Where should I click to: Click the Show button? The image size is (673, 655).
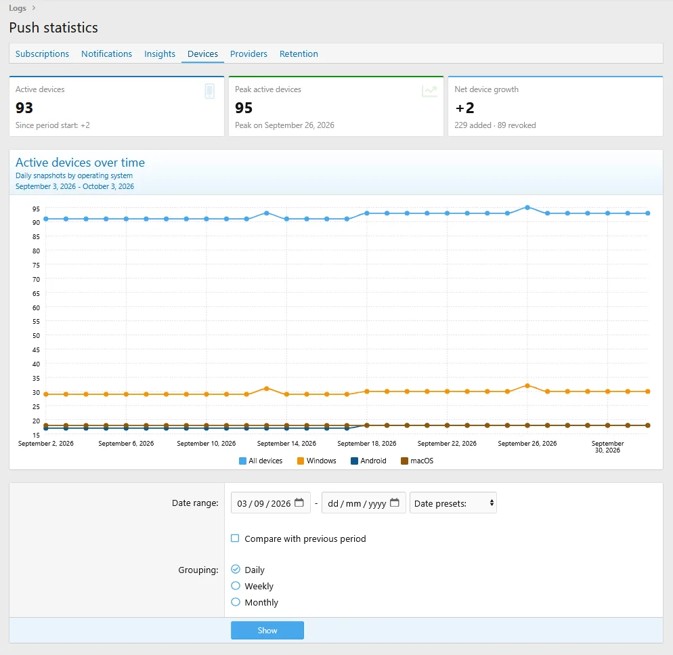pos(267,630)
